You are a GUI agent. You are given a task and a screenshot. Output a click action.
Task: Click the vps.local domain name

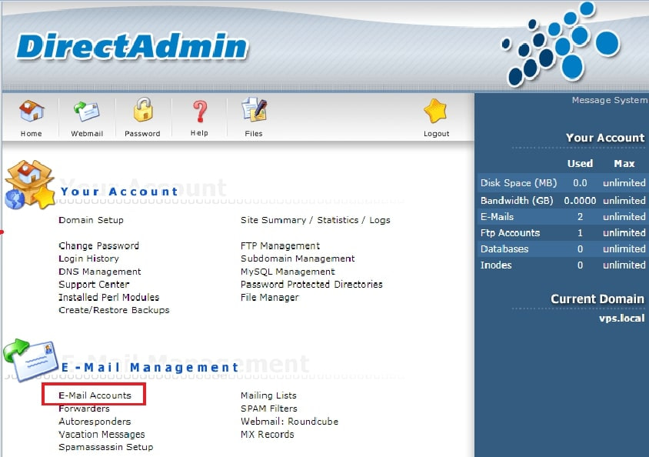(x=621, y=318)
